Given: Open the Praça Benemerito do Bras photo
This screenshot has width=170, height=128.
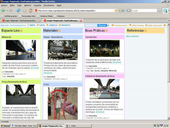Looking at the screenshot, I should coord(21,95).
